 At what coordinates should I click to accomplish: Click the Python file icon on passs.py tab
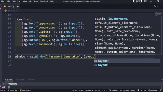pyautogui.click(x=5, y=6)
